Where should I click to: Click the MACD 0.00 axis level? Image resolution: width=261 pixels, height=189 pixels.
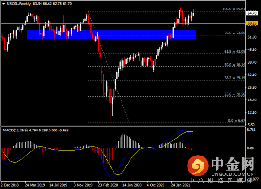coord(250,148)
